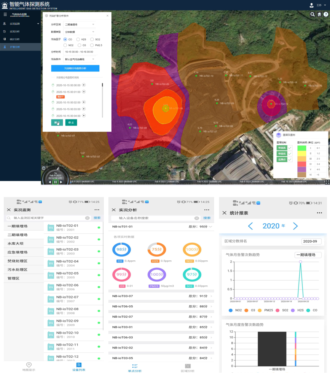
Task: Click the fullscreen icon at map corner
Action: [x=327, y=182]
